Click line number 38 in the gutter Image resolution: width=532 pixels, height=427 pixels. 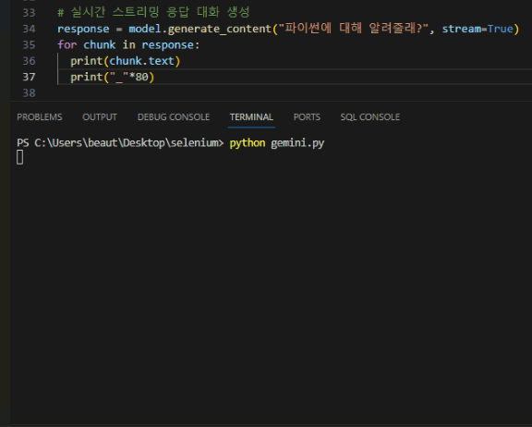[x=29, y=93]
